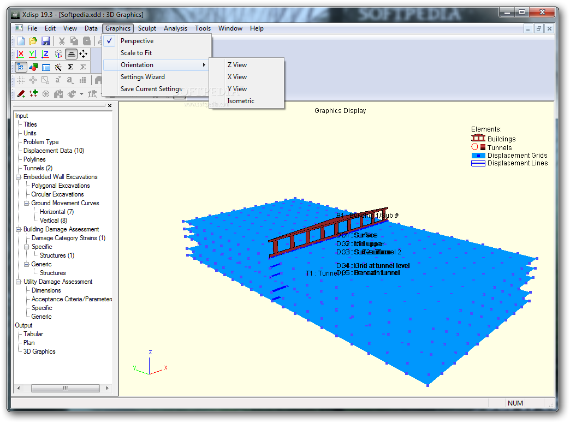Viewport: 570px width, 423px height.
Task: Click the Scale to Fit arrows icon
Action: [x=83, y=54]
